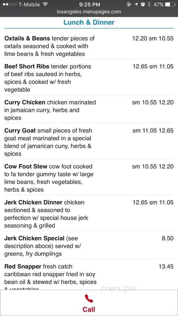
Task: Select the Lunch & Dinner section header
Action: pos(89,22)
